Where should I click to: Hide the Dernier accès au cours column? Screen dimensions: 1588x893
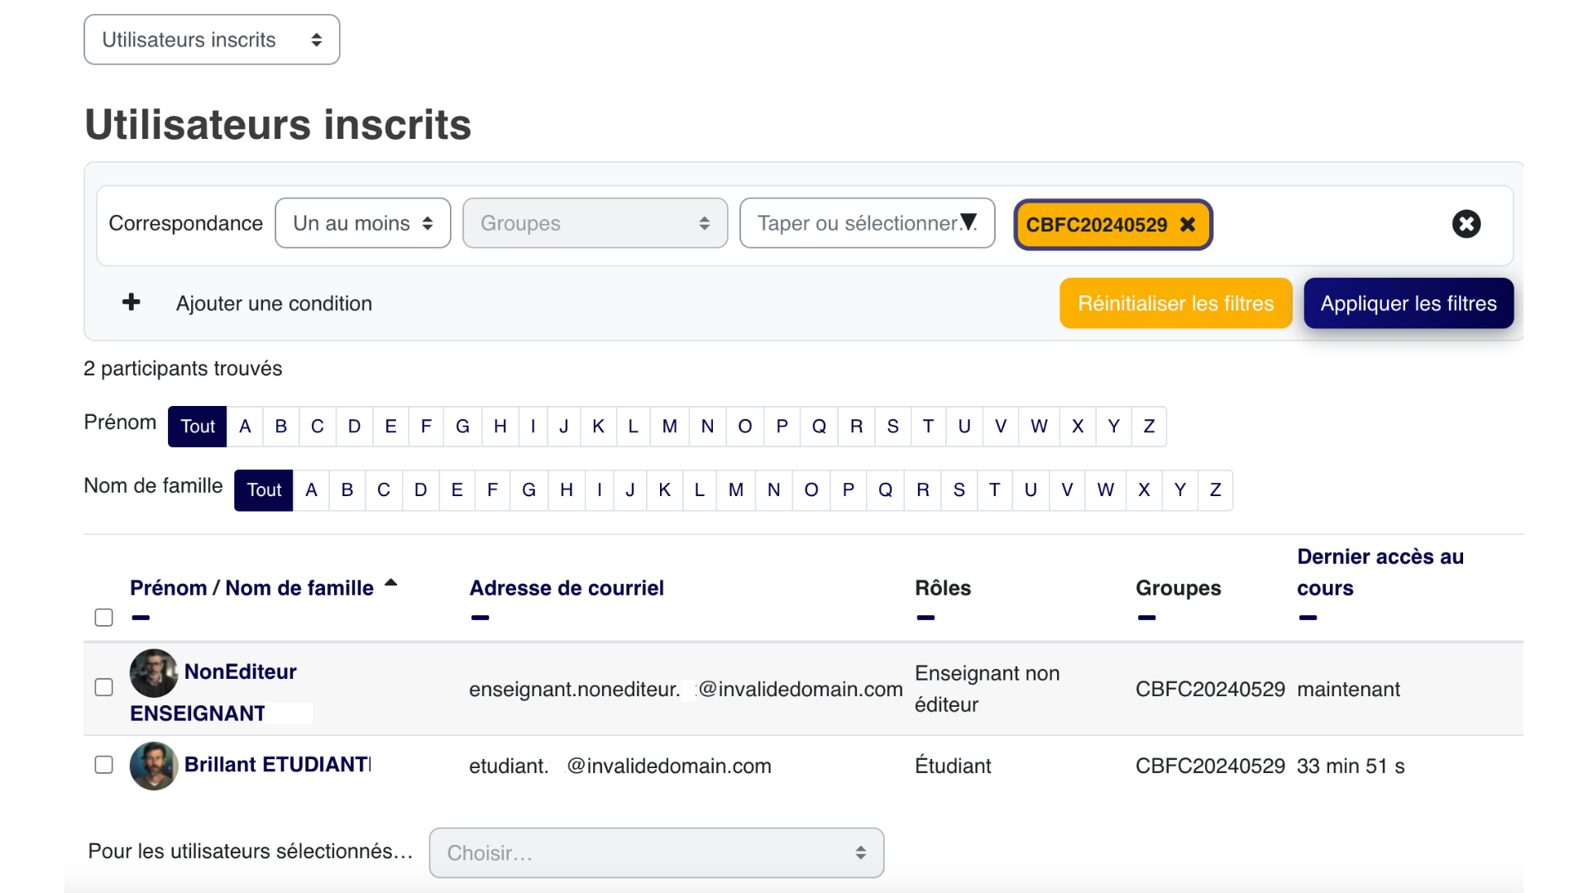1308,618
